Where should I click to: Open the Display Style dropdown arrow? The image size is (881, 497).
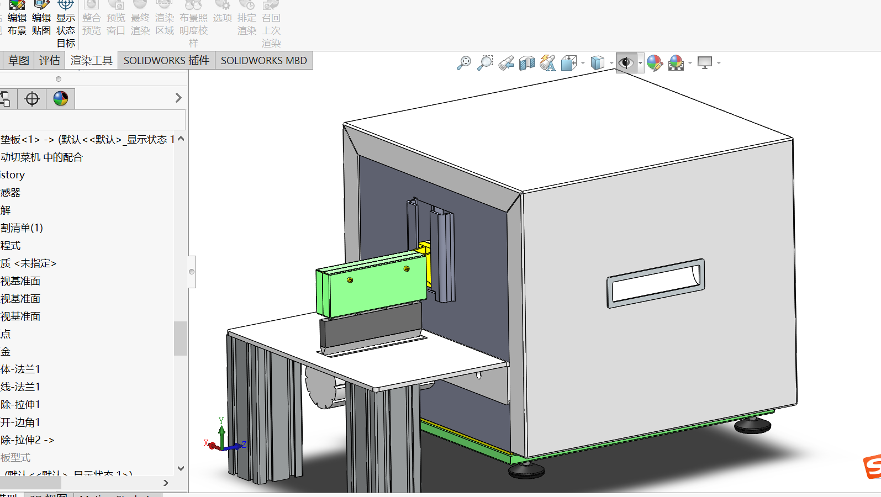pos(611,64)
